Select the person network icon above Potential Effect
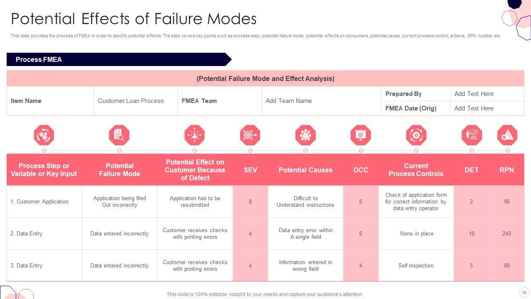The image size is (531, 299). [195, 135]
